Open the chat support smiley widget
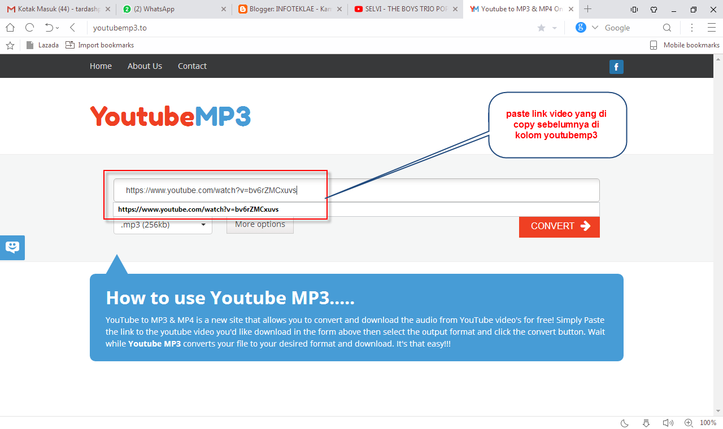This screenshot has height=429, width=723. (x=12, y=247)
